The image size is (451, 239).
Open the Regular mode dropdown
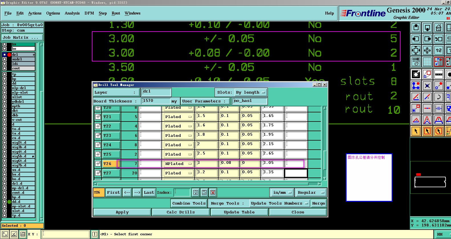311,193
